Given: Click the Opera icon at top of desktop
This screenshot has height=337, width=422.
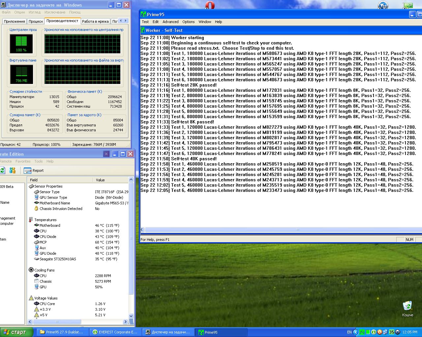Looking at the screenshot, I should pyautogui.click(x=210, y=5).
